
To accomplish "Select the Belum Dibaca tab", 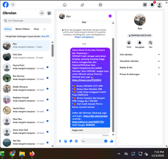I will tap(23, 29).
